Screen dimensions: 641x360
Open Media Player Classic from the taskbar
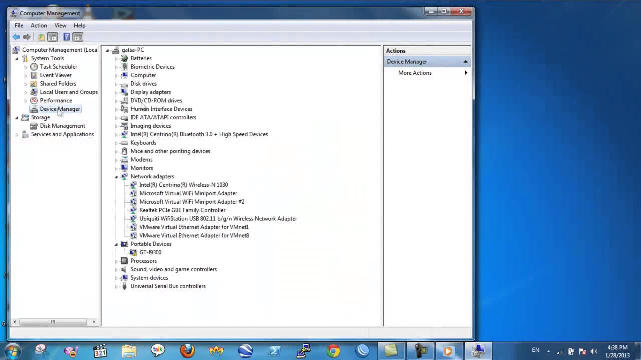click(x=100, y=351)
